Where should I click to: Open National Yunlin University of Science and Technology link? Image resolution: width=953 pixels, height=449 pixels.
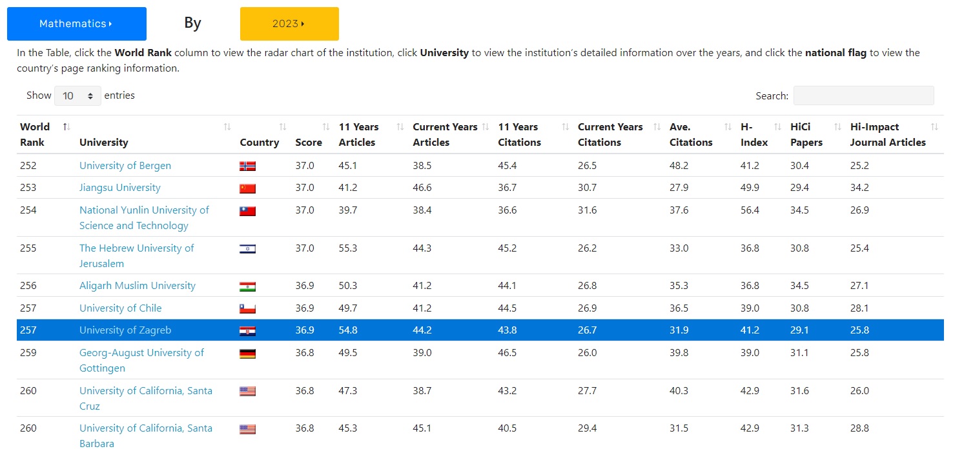(x=144, y=218)
